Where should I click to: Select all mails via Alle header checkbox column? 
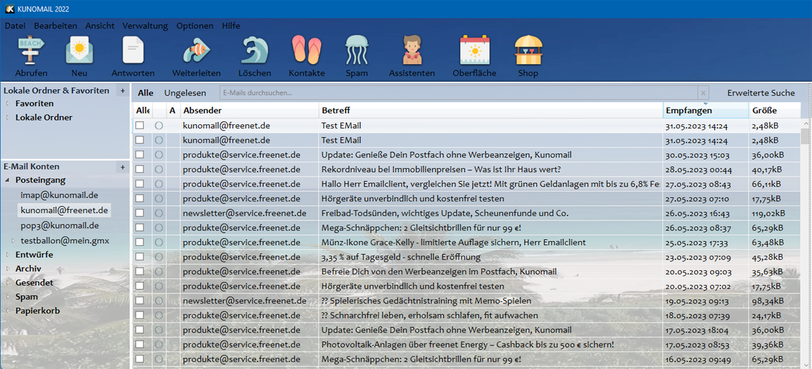143,110
